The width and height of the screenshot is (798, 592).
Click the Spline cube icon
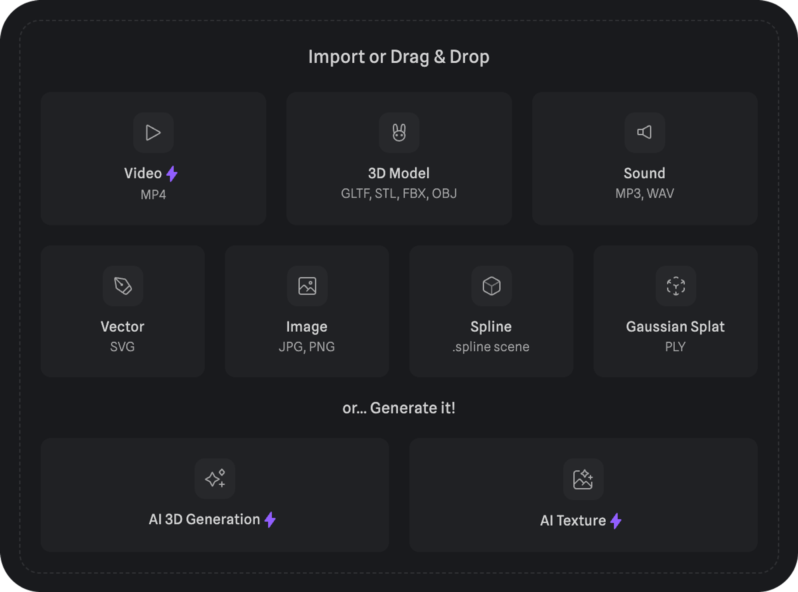click(x=491, y=286)
